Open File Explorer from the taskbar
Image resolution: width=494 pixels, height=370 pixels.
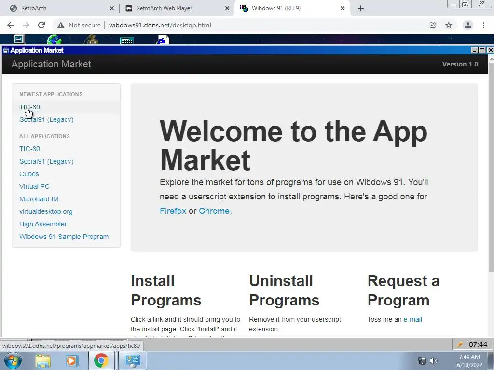(43, 361)
